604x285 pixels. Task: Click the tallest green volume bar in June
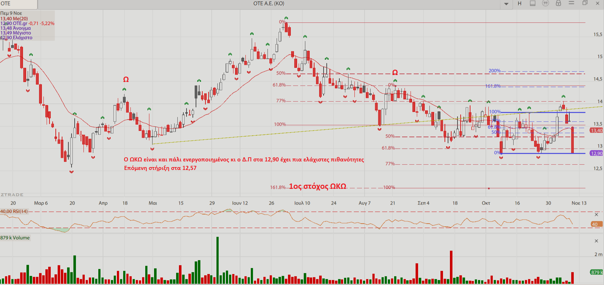pyautogui.click(x=217, y=260)
